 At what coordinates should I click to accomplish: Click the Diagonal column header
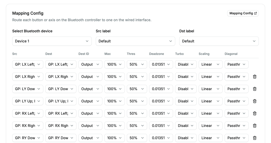pos(231,54)
